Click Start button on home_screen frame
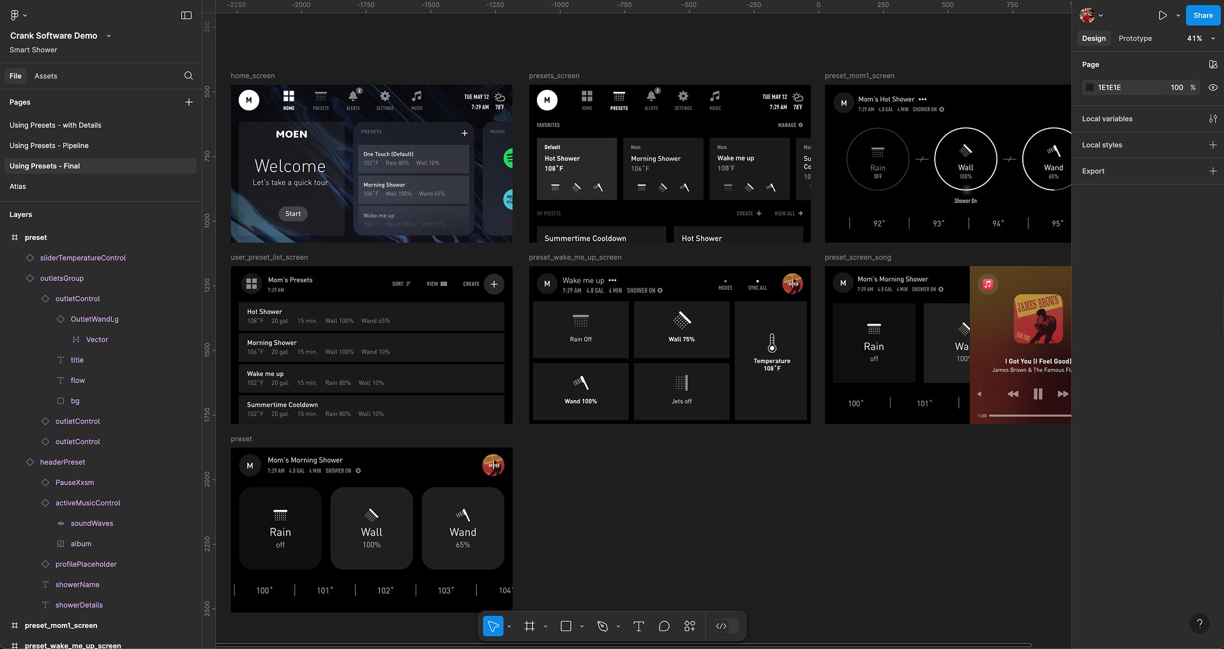 (293, 214)
